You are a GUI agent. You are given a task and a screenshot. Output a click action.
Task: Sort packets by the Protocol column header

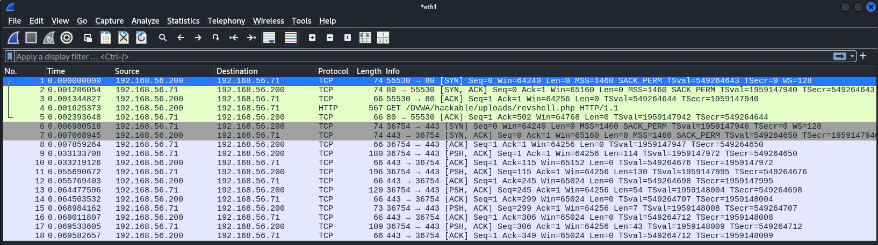pos(333,71)
